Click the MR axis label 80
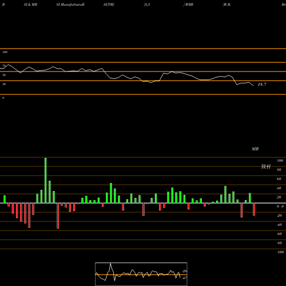 pos(279,170)
